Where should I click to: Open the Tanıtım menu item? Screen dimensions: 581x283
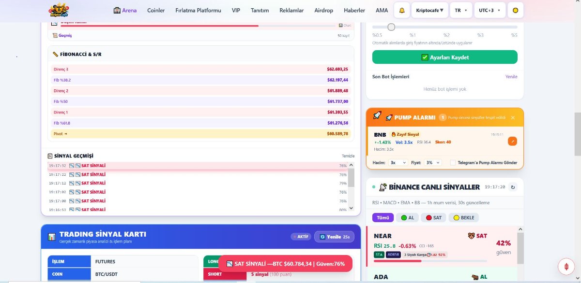point(260,10)
